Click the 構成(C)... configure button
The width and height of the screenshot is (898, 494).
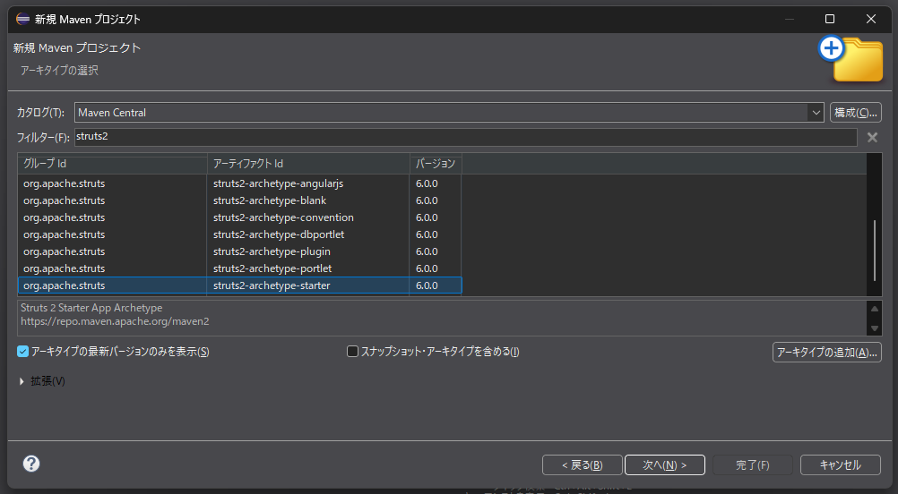856,113
